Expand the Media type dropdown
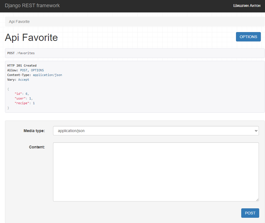 (156, 131)
